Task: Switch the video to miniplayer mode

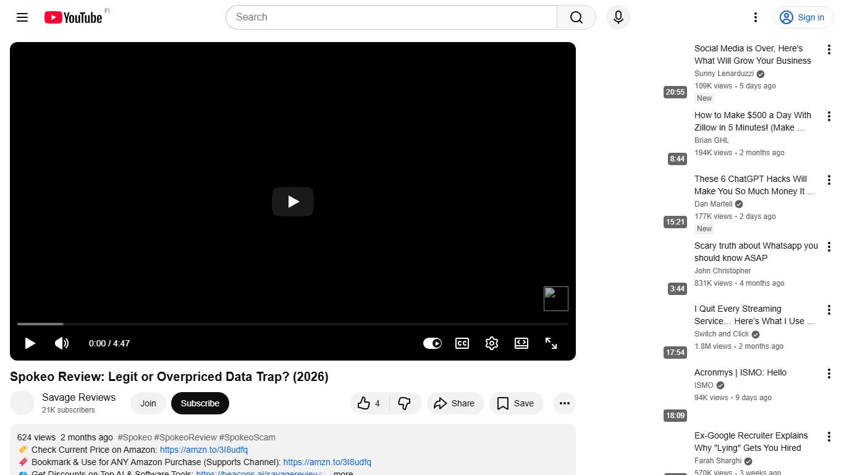Action: coord(521,343)
